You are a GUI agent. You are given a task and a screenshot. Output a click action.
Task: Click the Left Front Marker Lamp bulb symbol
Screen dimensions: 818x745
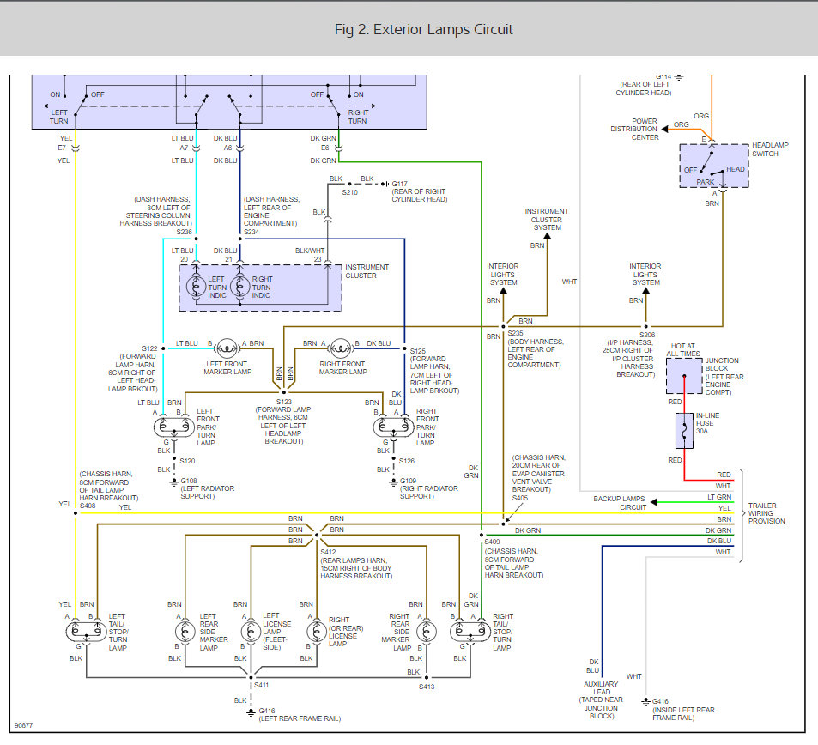[227, 348]
